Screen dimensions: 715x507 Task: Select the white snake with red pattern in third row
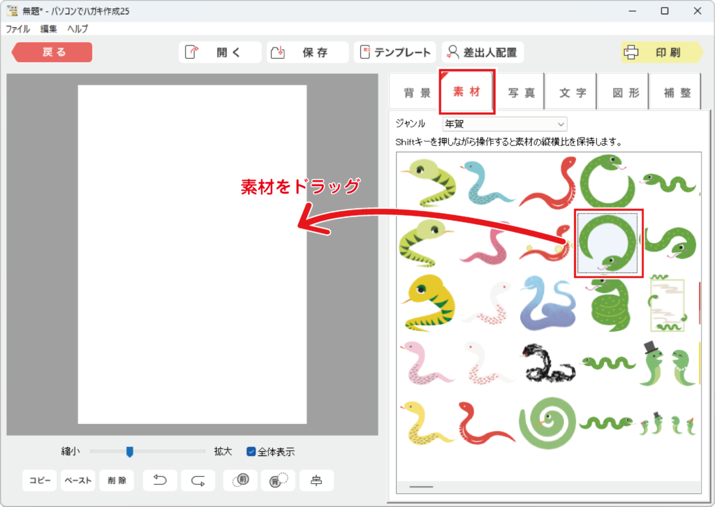[x=487, y=303]
